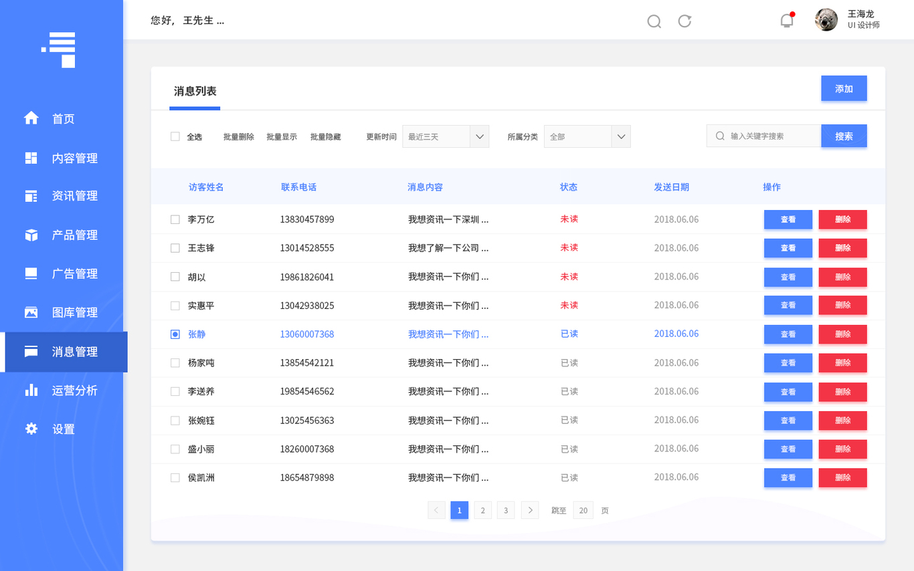Viewport: 914px width, 571px height.
Task: Click the 设置 gear icon
Action: pyautogui.click(x=31, y=429)
